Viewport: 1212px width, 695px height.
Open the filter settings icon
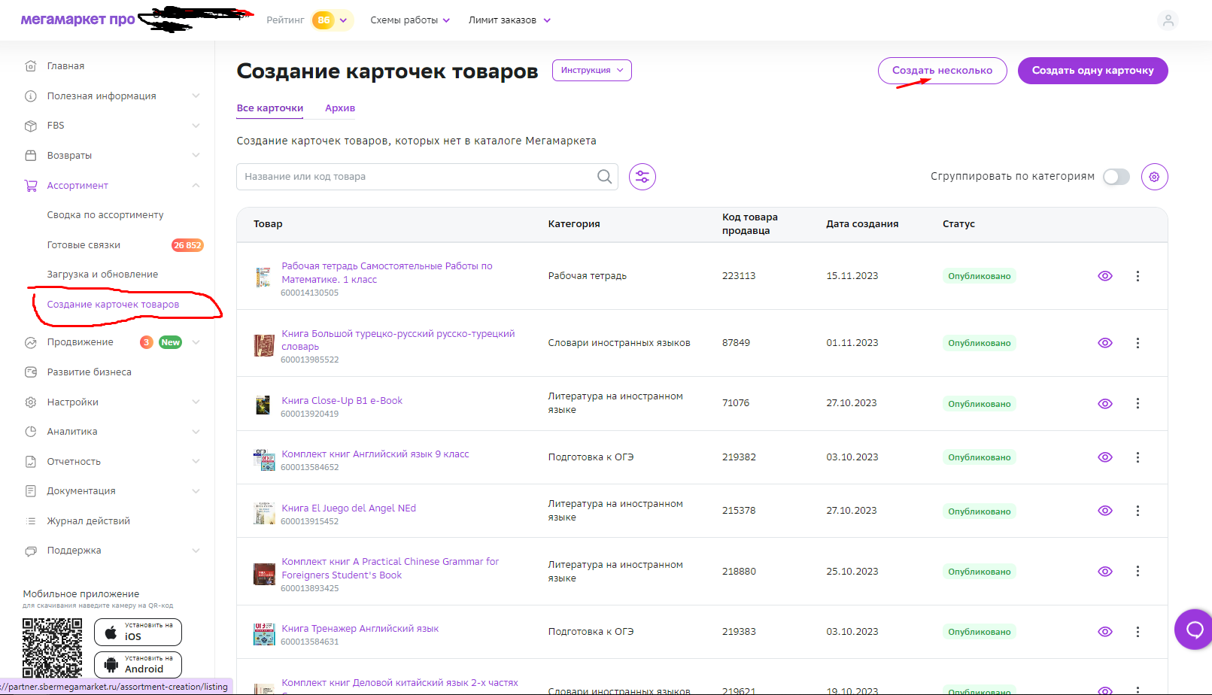coord(642,177)
